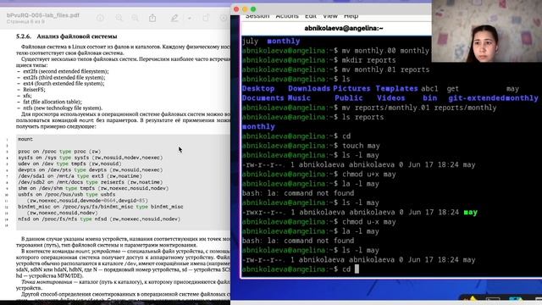Screen dimensions: 542x305
Task: Click the 'touch may' command in terminal
Action: (361, 146)
